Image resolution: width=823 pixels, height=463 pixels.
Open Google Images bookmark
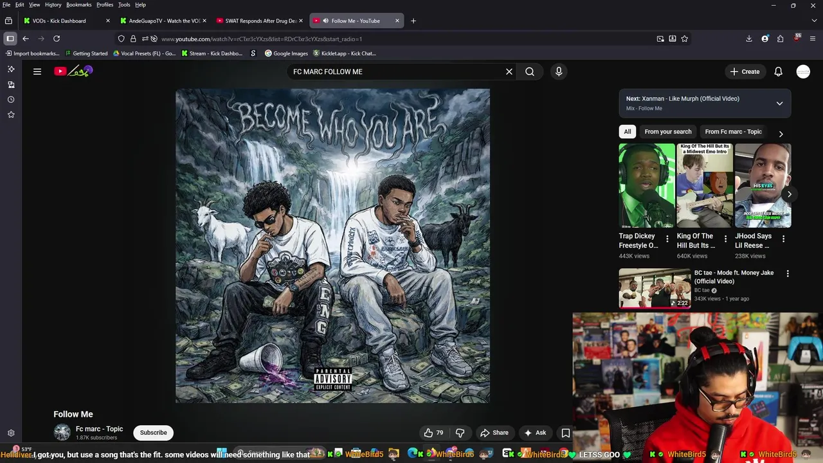click(x=286, y=53)
